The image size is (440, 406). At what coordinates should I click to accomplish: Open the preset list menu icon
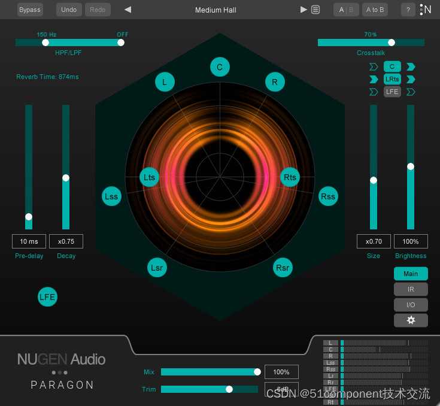pos(315,10)
